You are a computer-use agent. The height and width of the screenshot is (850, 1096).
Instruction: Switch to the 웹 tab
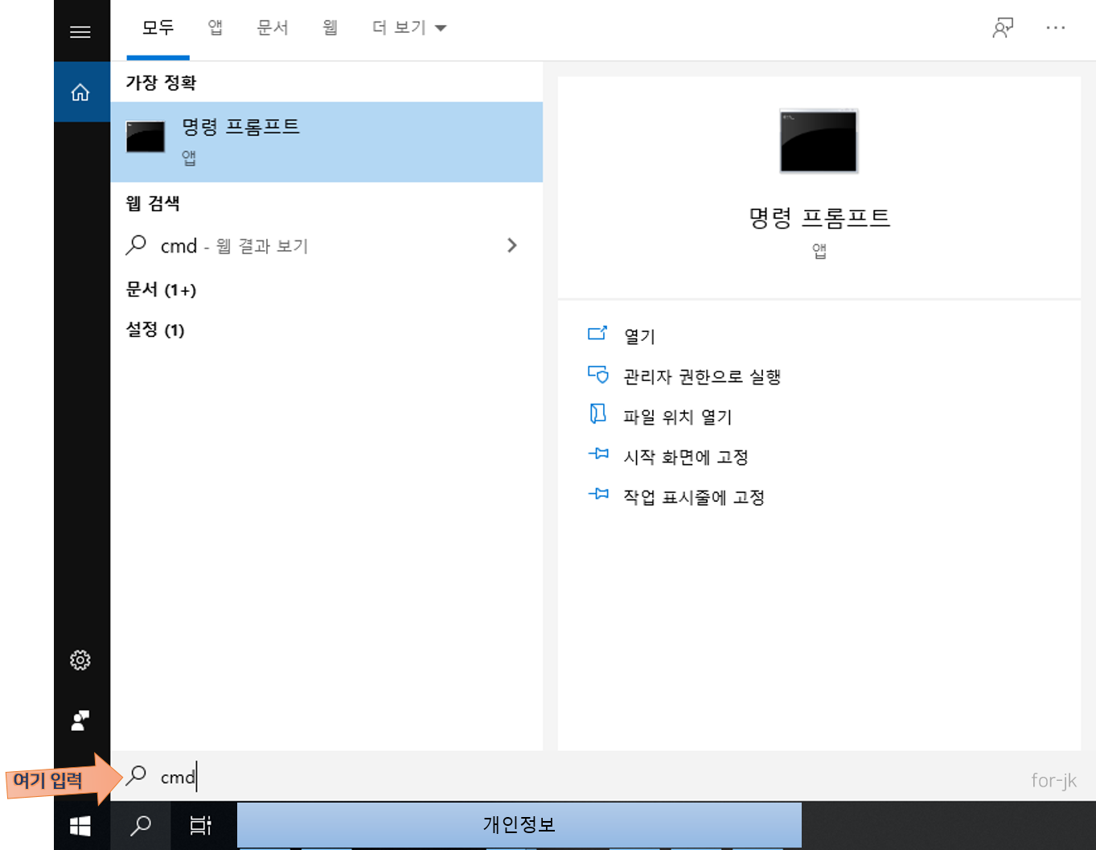[330, 28]
